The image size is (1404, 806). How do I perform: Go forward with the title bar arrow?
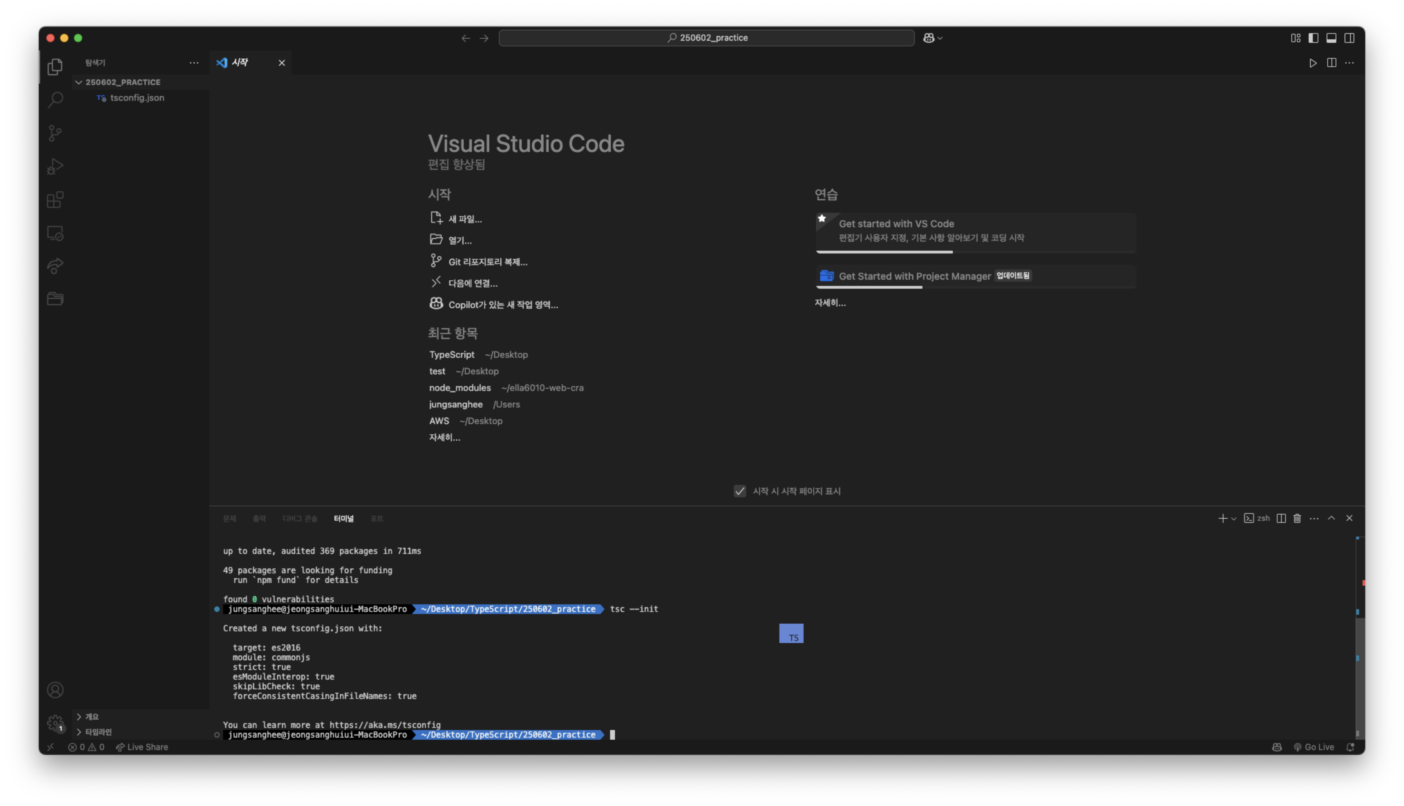(484, 38)
